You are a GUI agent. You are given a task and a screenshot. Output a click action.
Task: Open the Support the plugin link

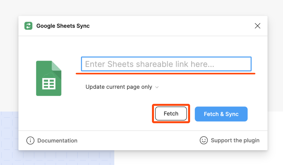[x=235, y=140]
